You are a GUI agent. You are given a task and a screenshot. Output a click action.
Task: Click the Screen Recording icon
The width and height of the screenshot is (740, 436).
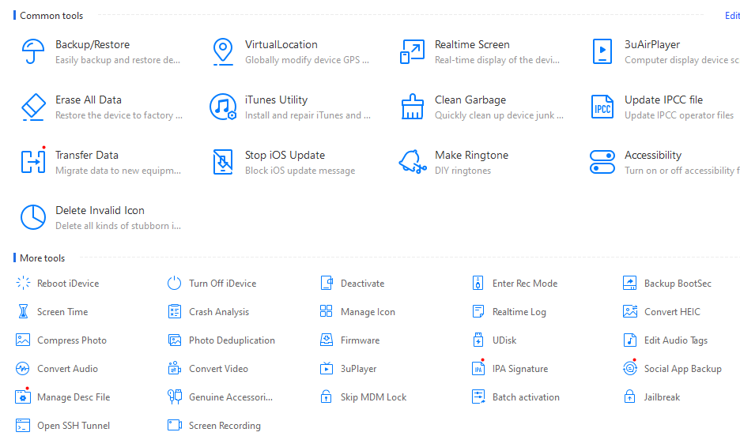click(x=175, y=425)
